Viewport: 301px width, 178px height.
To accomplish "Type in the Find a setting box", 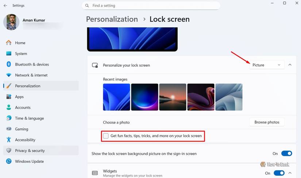I will point(153,6).
